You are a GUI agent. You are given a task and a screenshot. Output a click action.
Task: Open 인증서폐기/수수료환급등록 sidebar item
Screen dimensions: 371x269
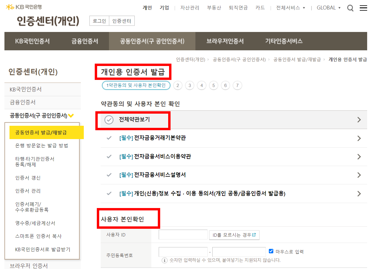32,207
